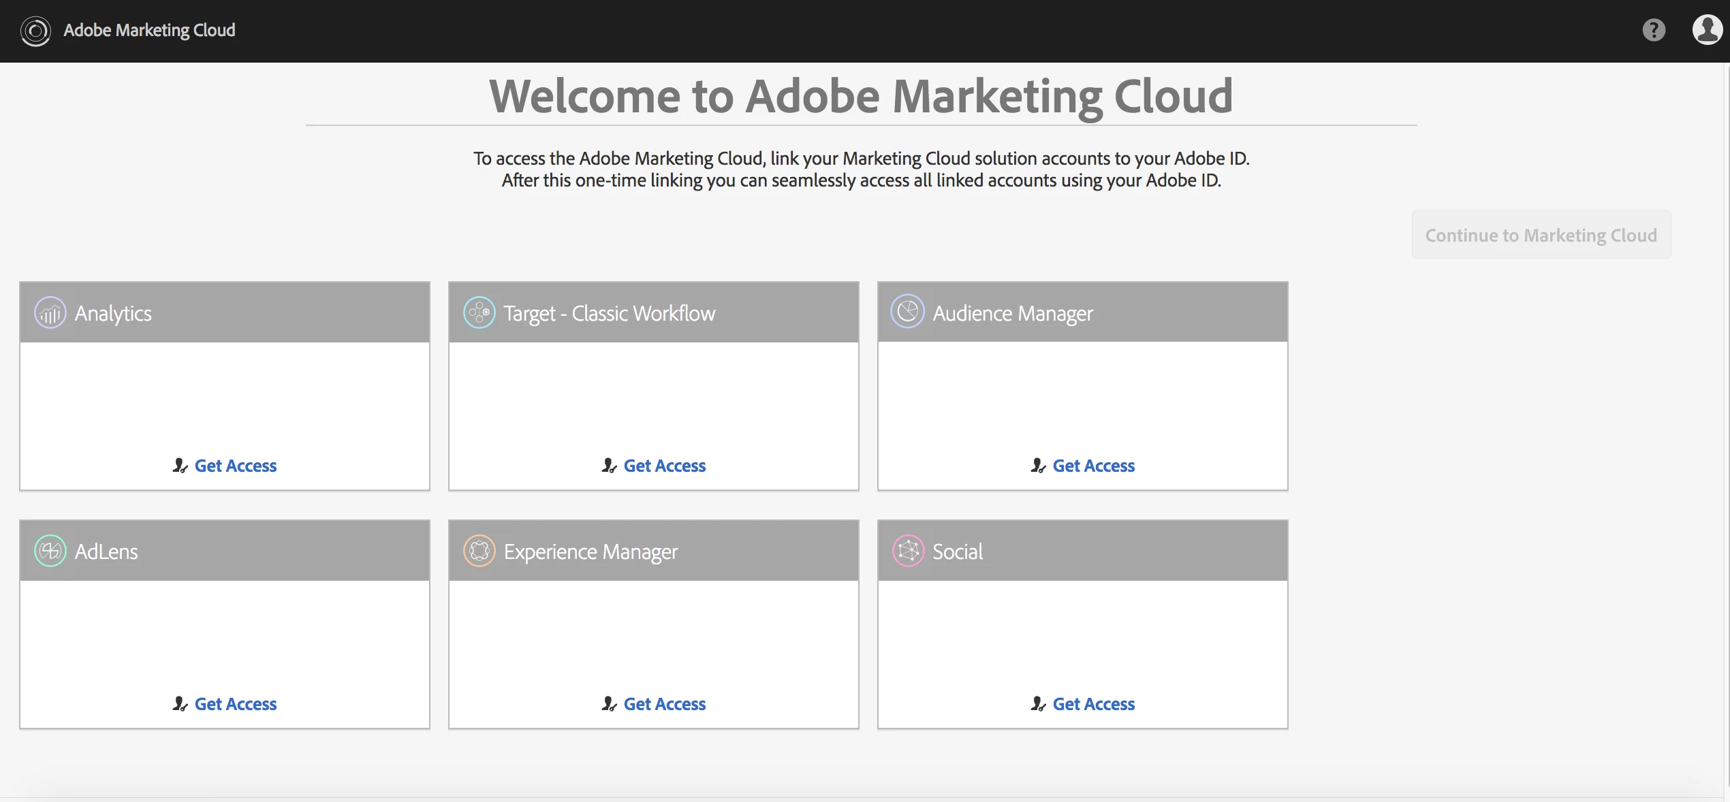Click the Social card header label

tap(957, 551)
